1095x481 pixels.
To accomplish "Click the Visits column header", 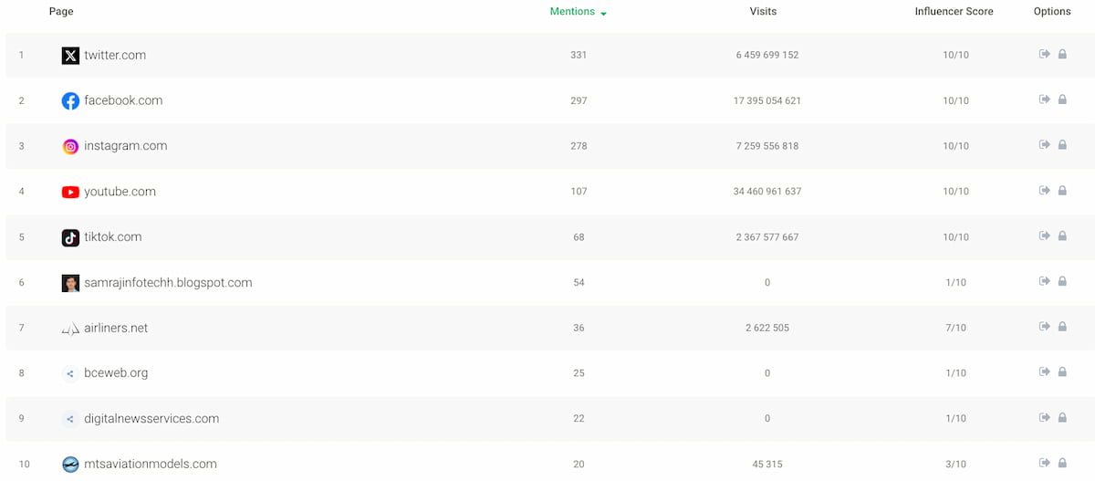I will click(x=763, y=12).
